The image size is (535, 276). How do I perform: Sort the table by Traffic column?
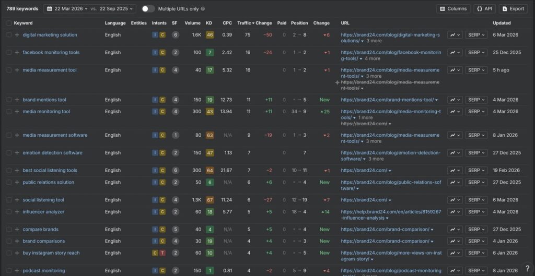click(x=243, y=23)
